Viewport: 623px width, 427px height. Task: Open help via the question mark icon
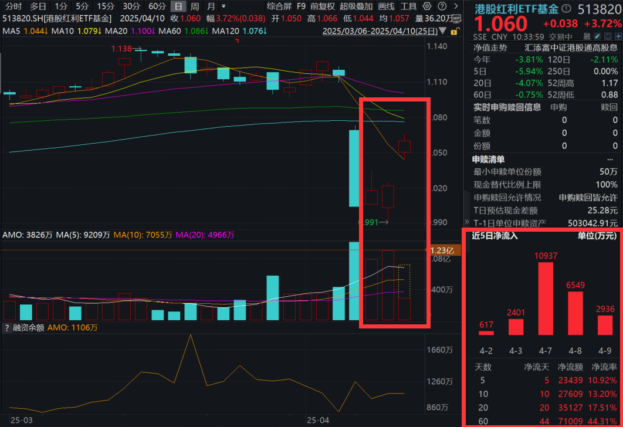(442, 6)
